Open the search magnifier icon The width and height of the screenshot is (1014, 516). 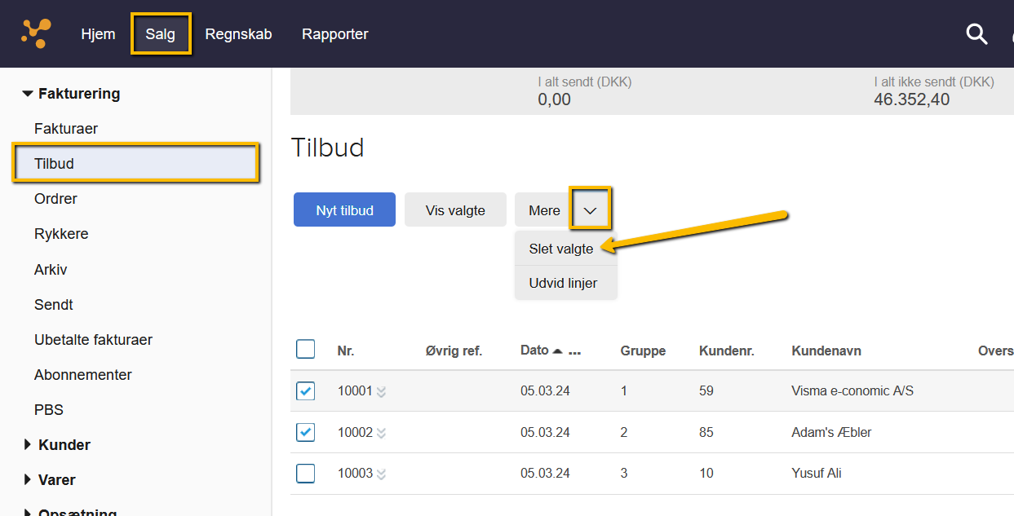point(976,33)
